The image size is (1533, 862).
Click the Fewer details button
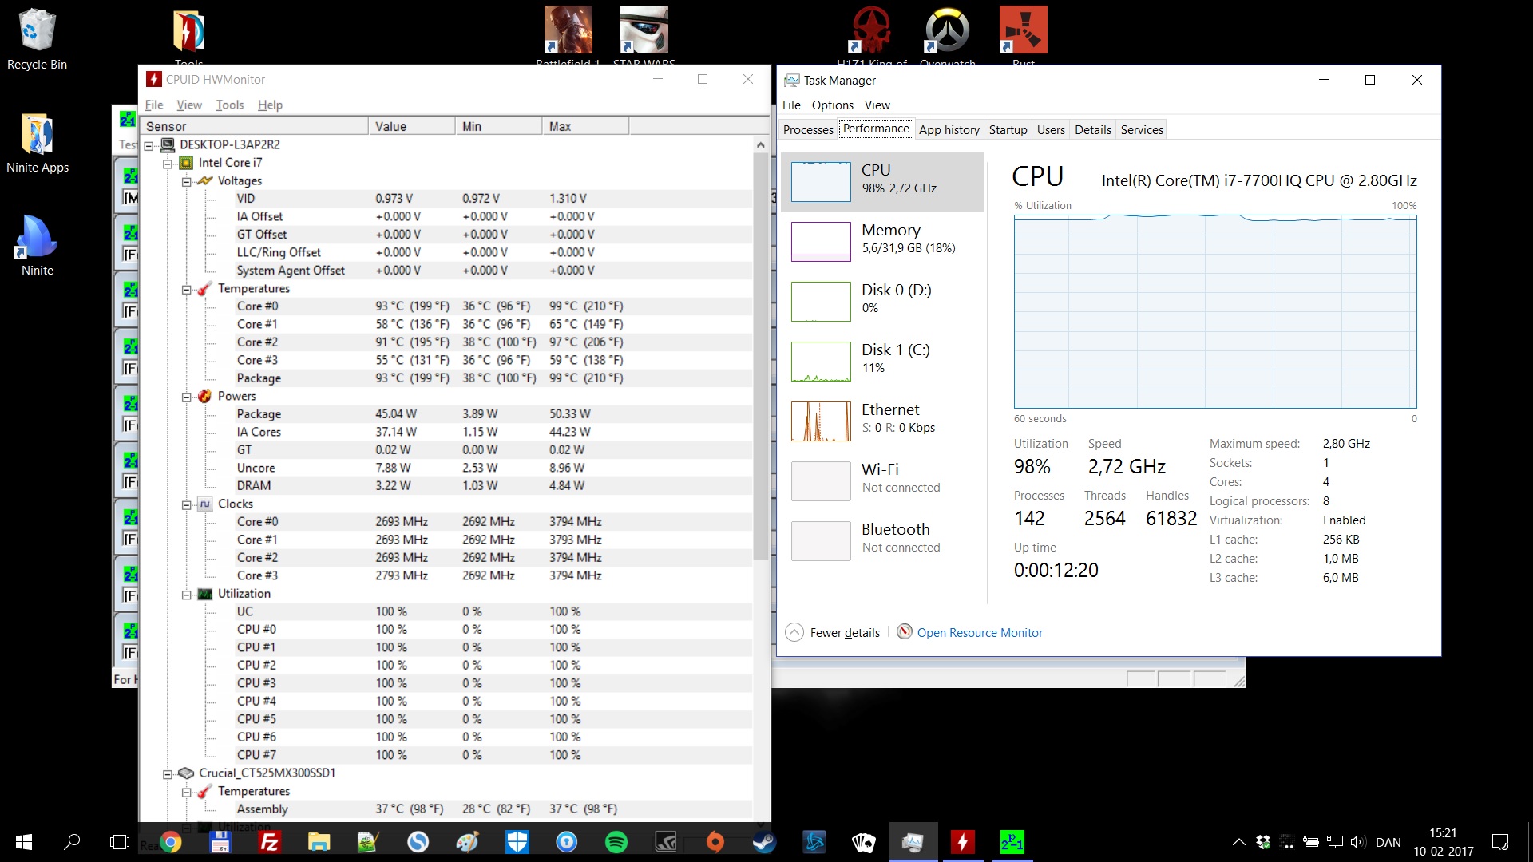833,632
